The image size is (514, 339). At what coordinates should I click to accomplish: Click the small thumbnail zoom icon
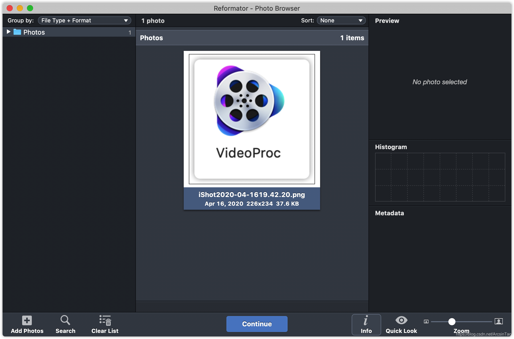coord(426,321)
